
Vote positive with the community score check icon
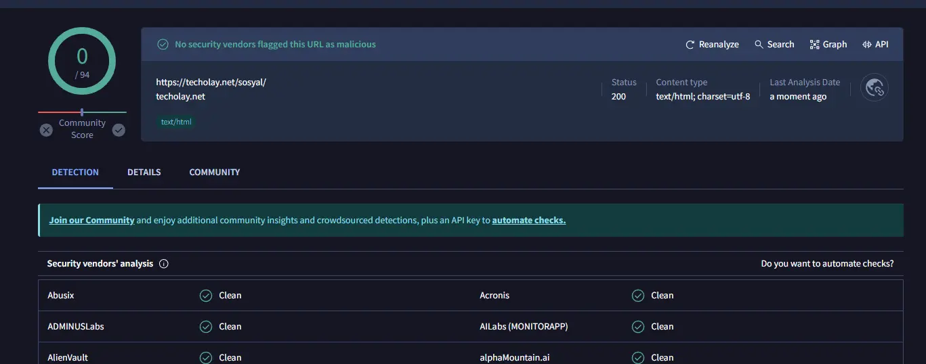point(119,130)
